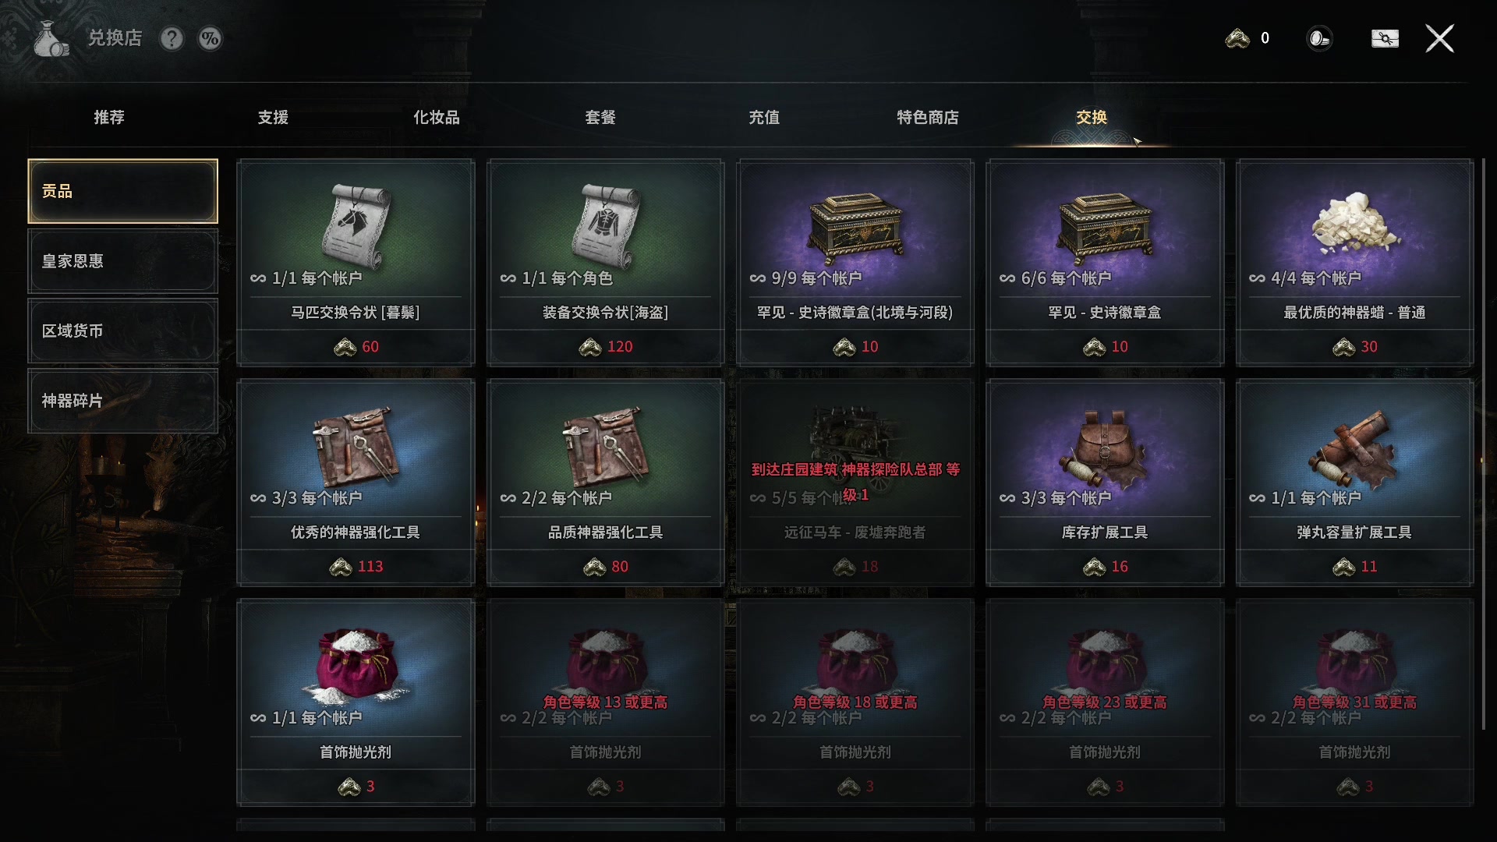Open the help question mark icon
1497x842 pixels.
(172, 38)
